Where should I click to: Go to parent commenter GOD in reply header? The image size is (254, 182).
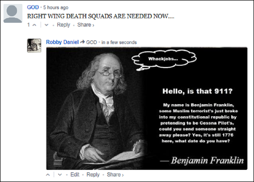(x=91, y=42)
